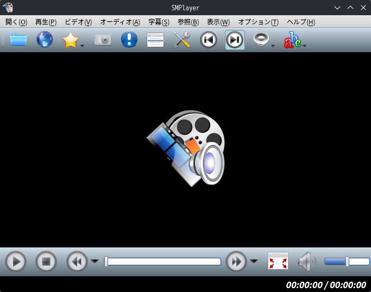This screenshot has height=292, width=371.
Task: Expand the fast forward options dropdown arrow
Action: (x=254, y=262)
